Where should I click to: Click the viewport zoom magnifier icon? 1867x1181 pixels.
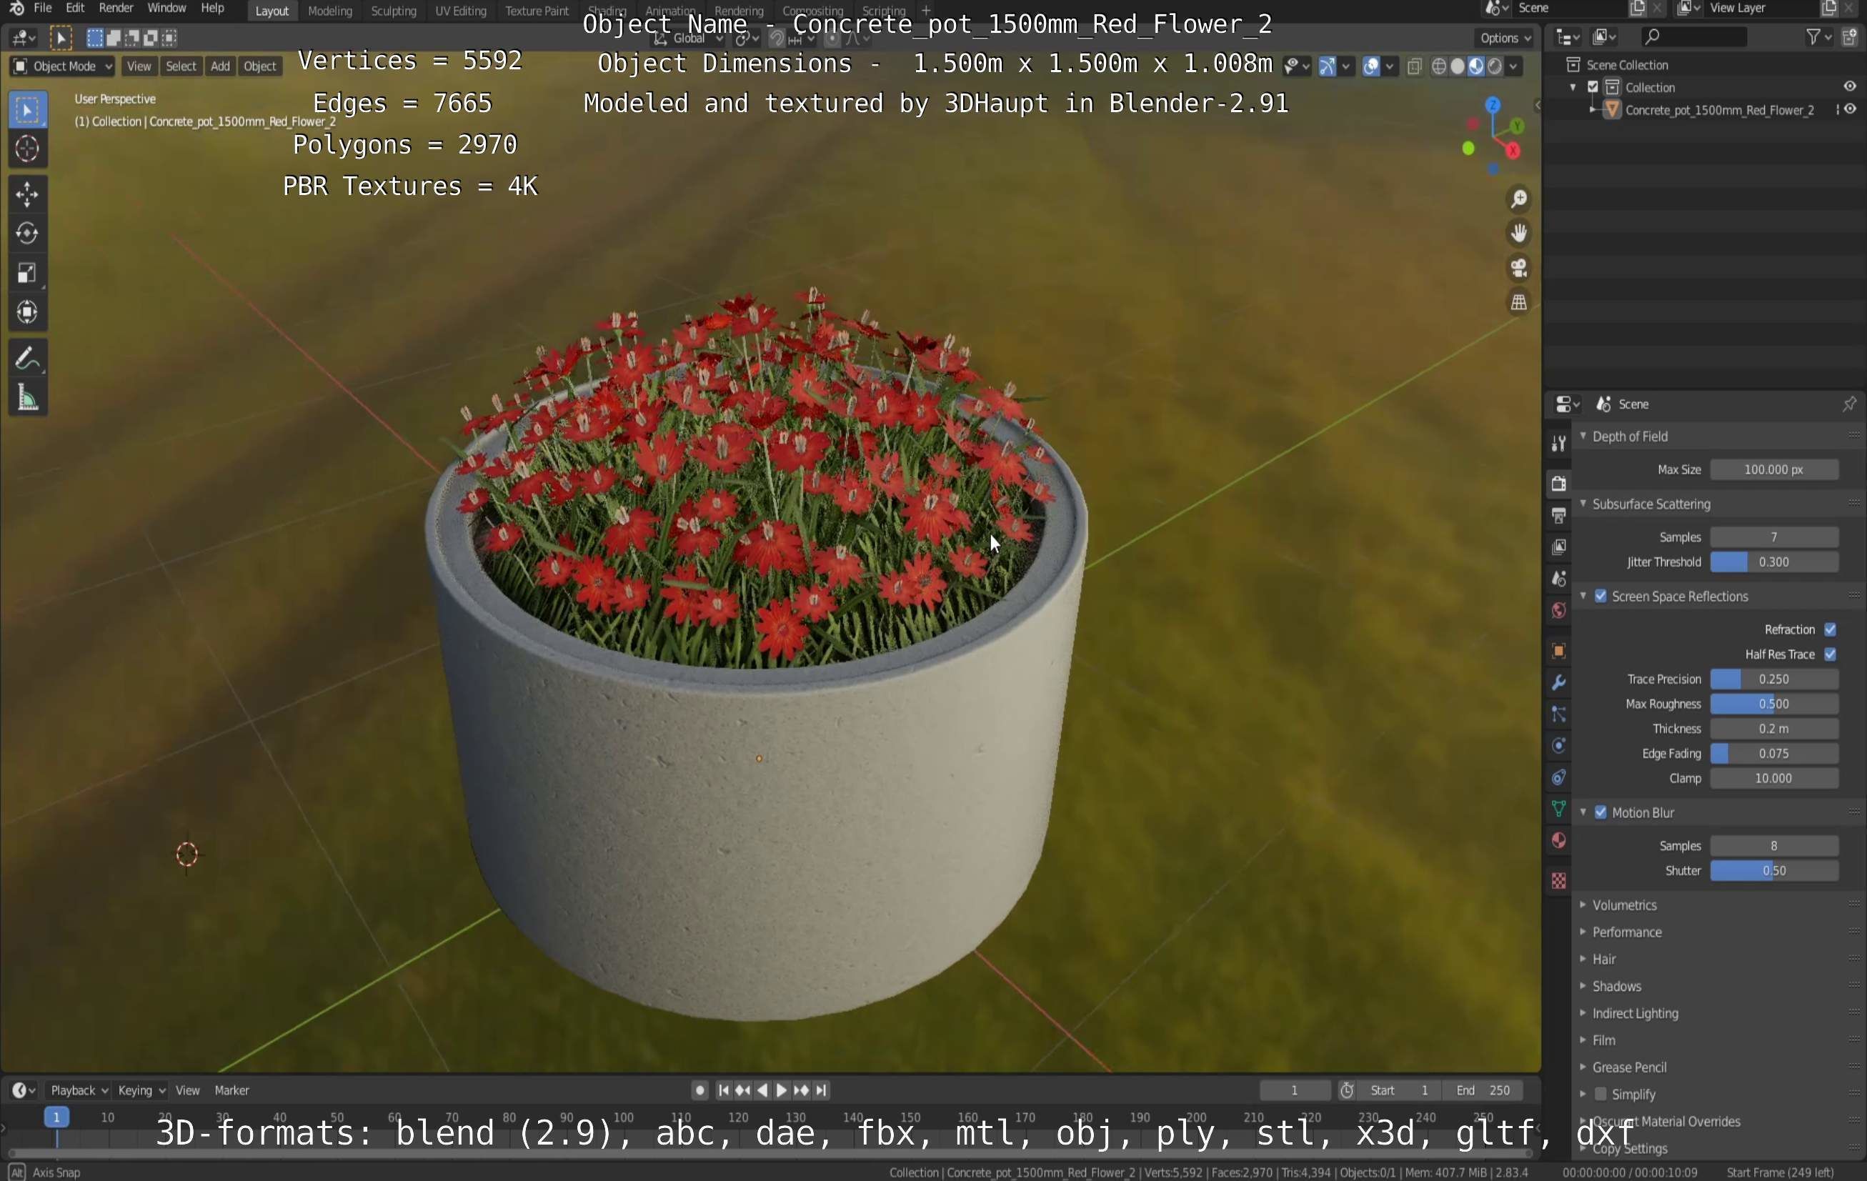[1518, 199]
